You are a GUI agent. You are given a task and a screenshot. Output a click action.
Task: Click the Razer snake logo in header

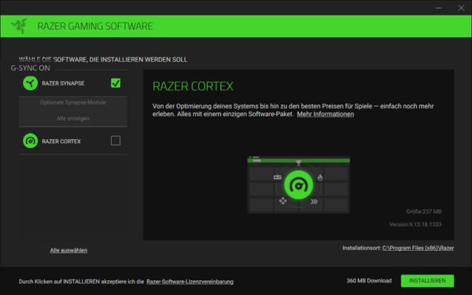click(x=20, y=26)
